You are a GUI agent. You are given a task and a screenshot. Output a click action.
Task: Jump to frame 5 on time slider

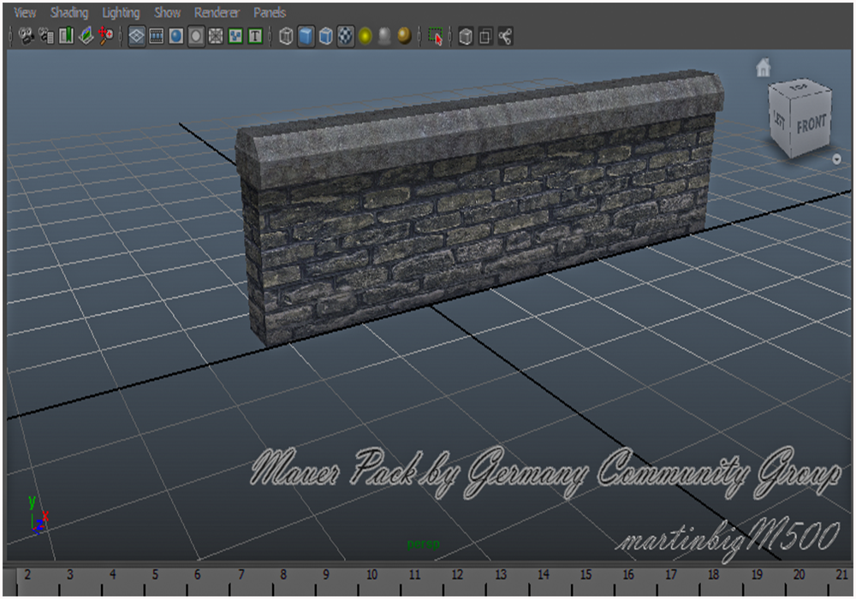tap(155, 574)
